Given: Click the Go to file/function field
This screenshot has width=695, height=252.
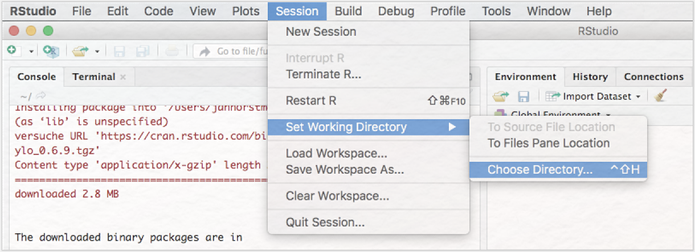Looking at the screenshot, I should pos(231,51).
